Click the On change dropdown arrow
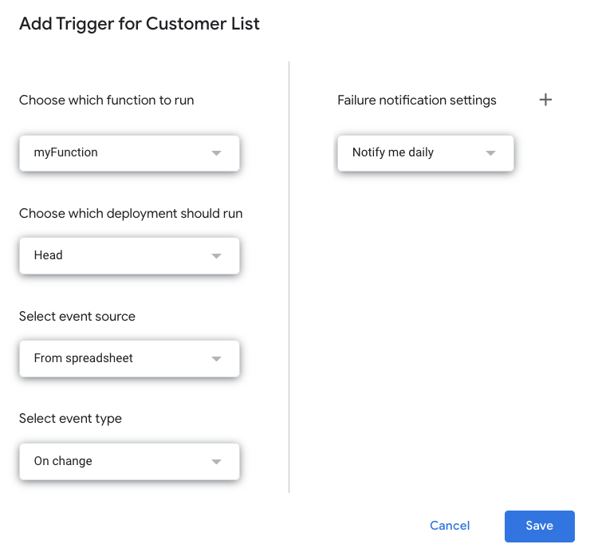Screen dimensions: 594x560 216,461
